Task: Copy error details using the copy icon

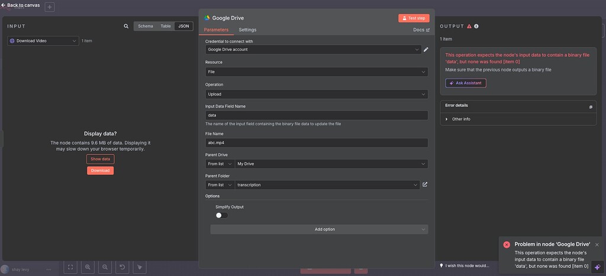Action: coord(590,107)
